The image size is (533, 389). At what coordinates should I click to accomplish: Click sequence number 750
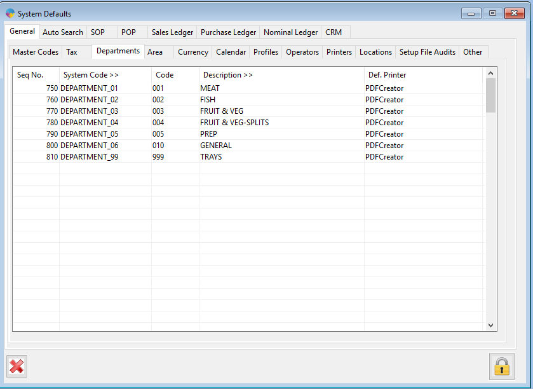[x=52, y=88]
